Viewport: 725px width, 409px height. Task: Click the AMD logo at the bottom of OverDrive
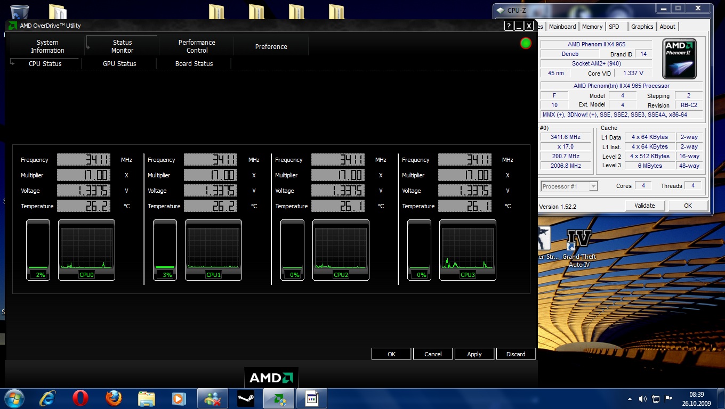point(271,378)
